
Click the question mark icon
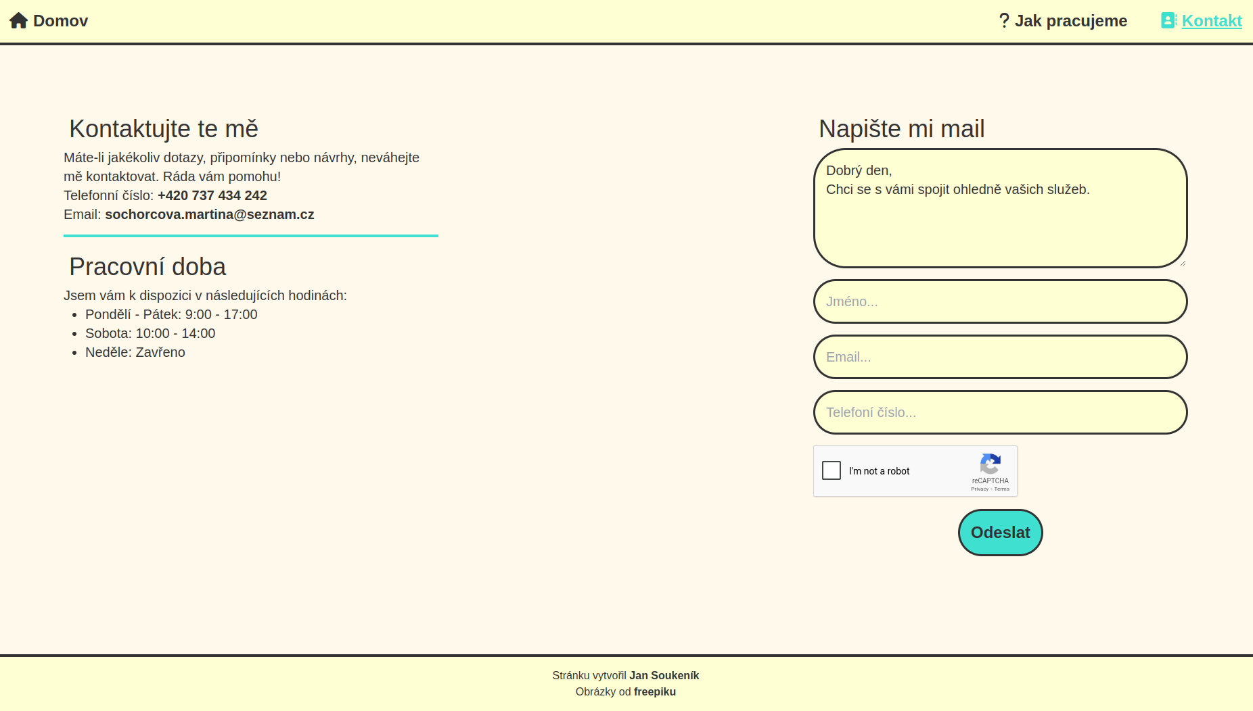click(1004, 21)
